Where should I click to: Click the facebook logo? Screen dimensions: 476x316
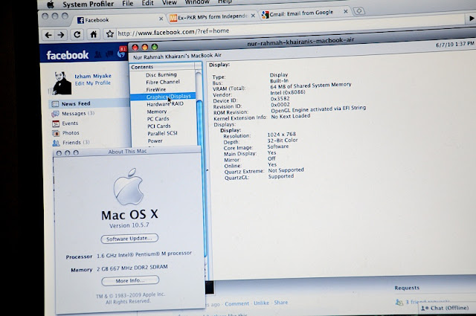(68, 55)
